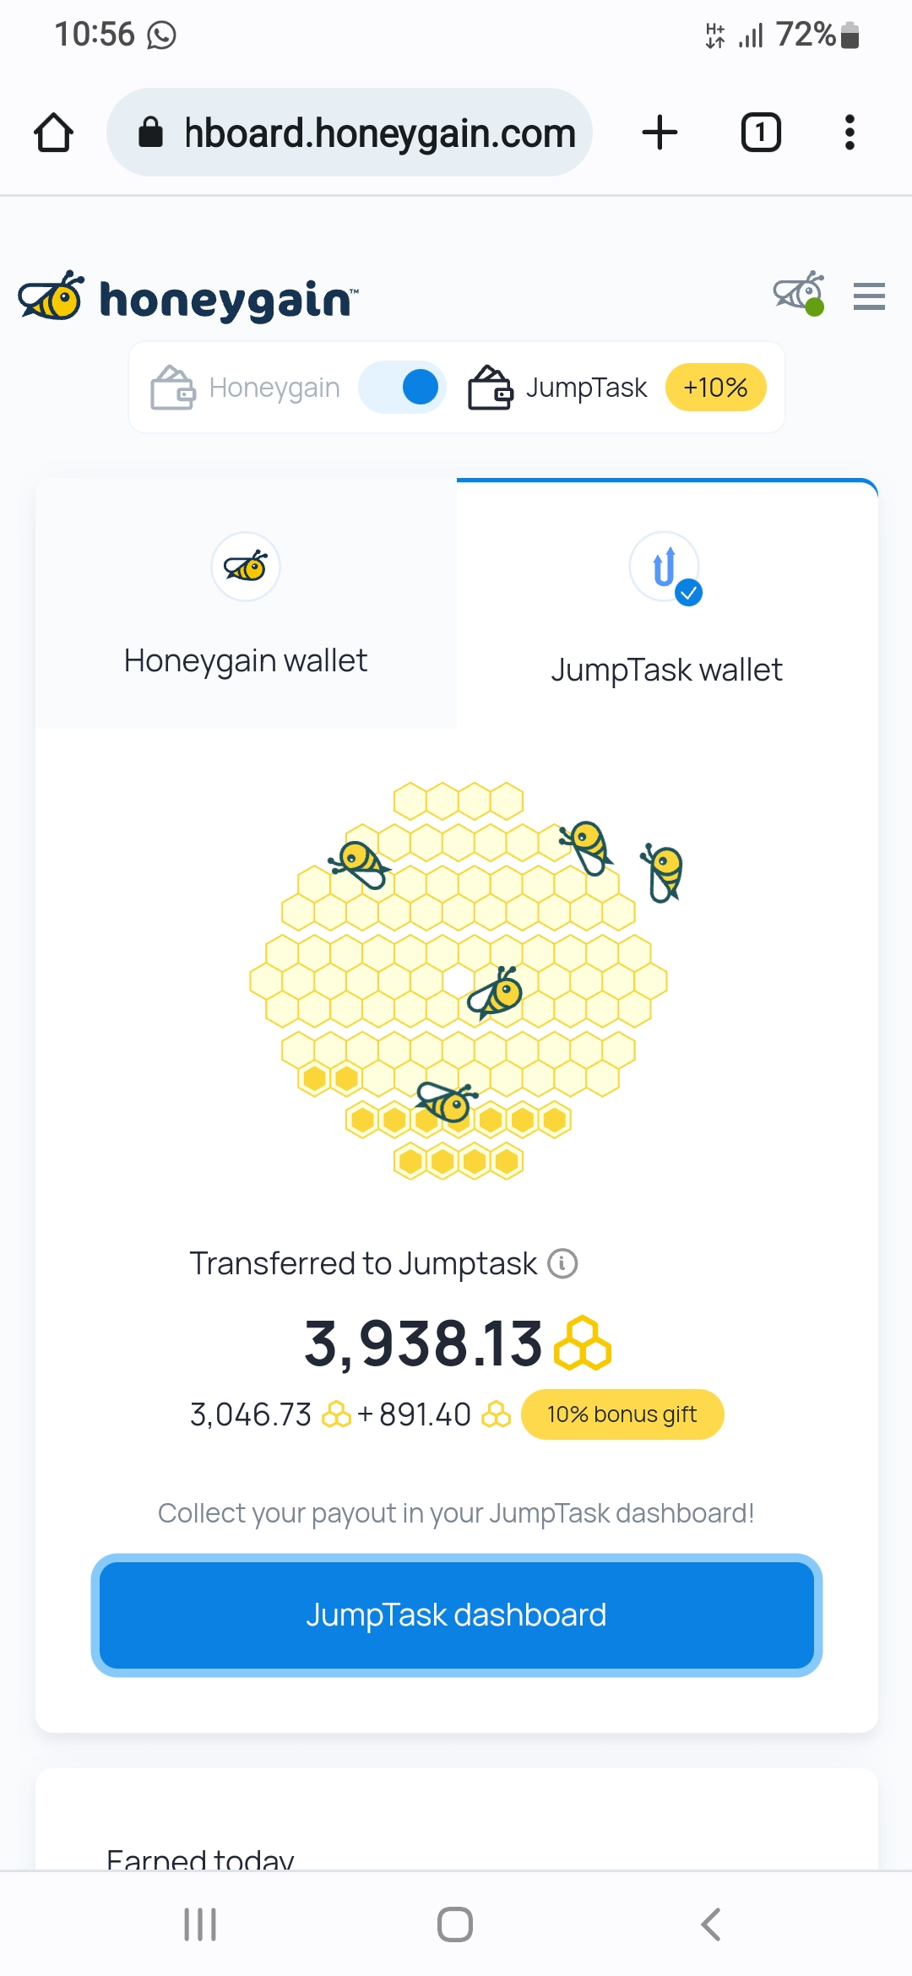Switch to the Honeygain wallet tab
This screenshot has height=1976, width=912.
coord(246,604)
